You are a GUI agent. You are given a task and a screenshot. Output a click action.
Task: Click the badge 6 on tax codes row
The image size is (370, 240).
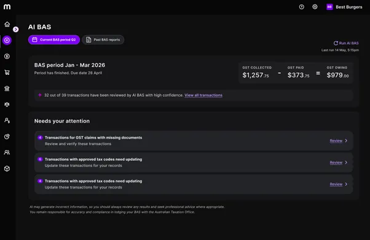[x=40, y=159]
